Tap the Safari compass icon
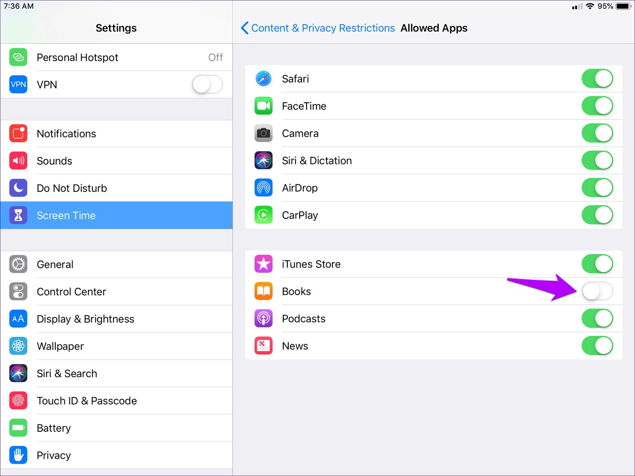This screenshot has width=635, height=476. coord(263,78)
